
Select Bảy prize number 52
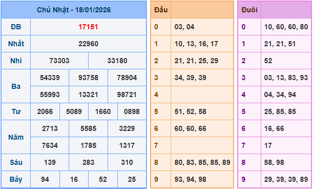(103, 179)
